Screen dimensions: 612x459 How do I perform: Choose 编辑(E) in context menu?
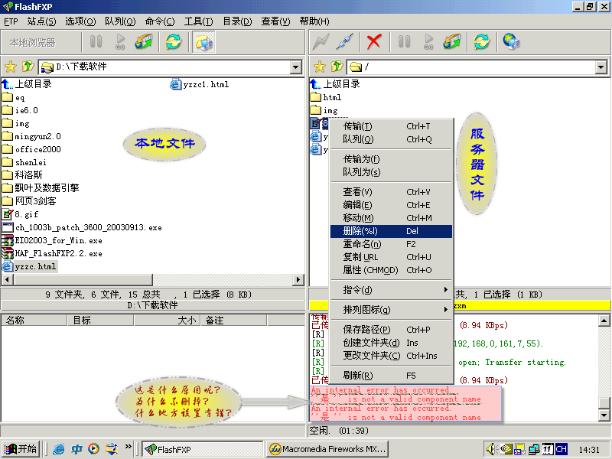[x=391, y=204]
